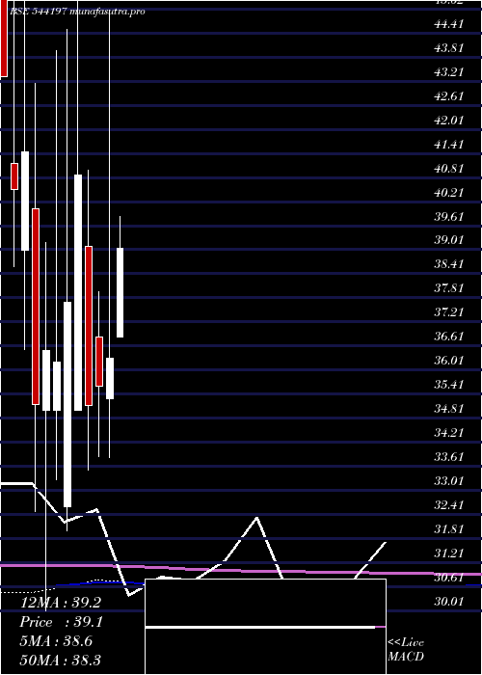This screenshot has height=675, width=482.
Task: Click the small red candle near 36.01
Action: tap(99, 362)
